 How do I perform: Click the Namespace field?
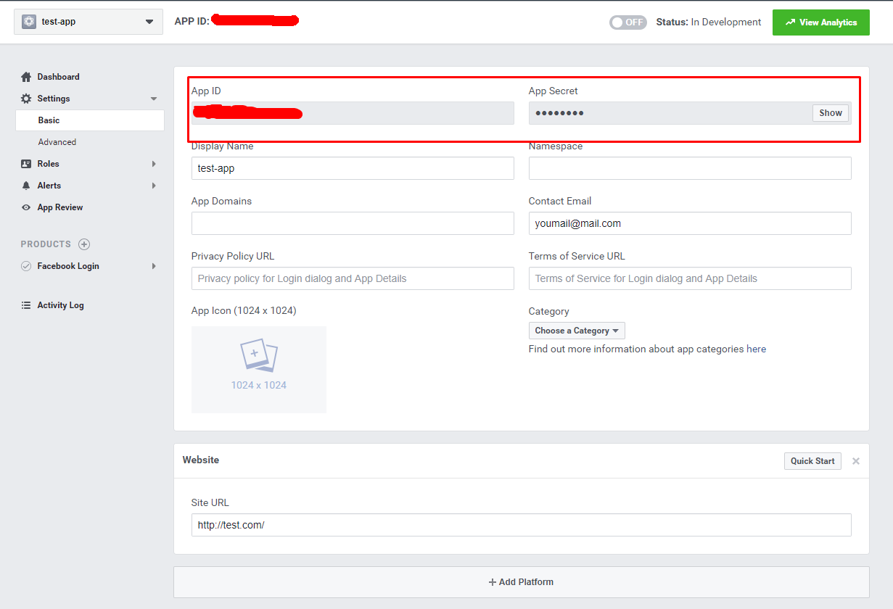point(690,168)
